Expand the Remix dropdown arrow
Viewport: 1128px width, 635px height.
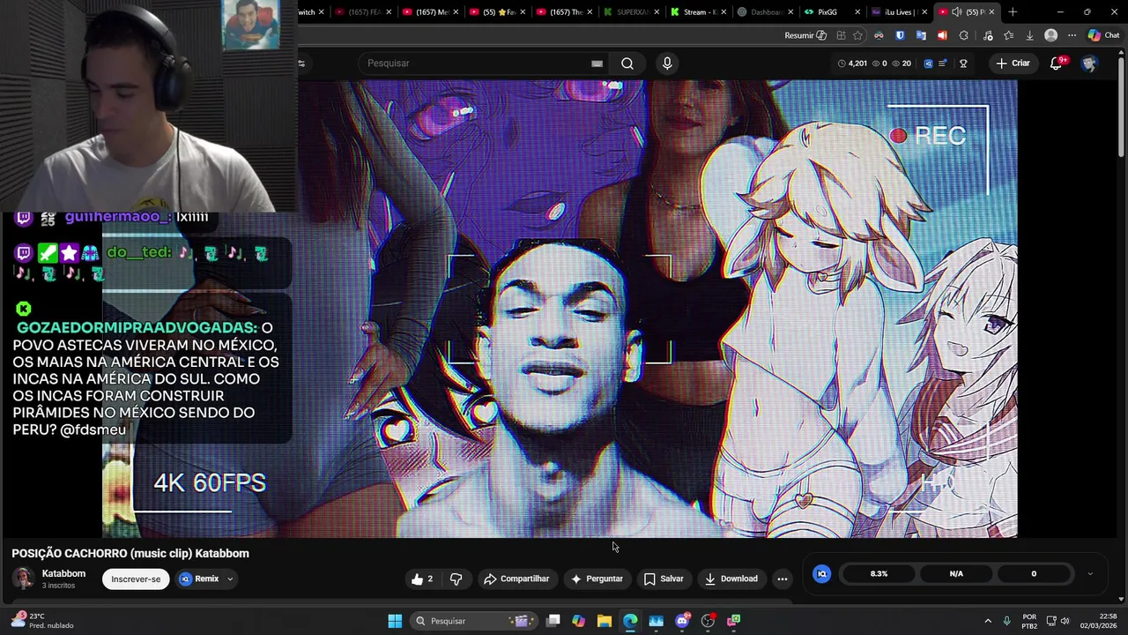(230, 579)
